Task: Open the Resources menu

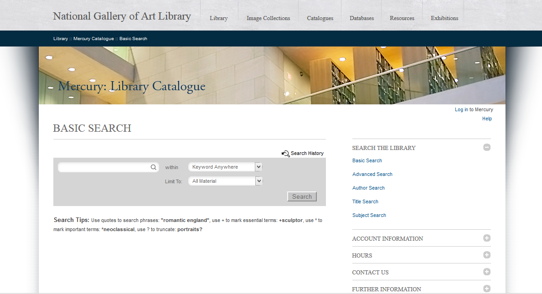Action: tap(402, 18)
